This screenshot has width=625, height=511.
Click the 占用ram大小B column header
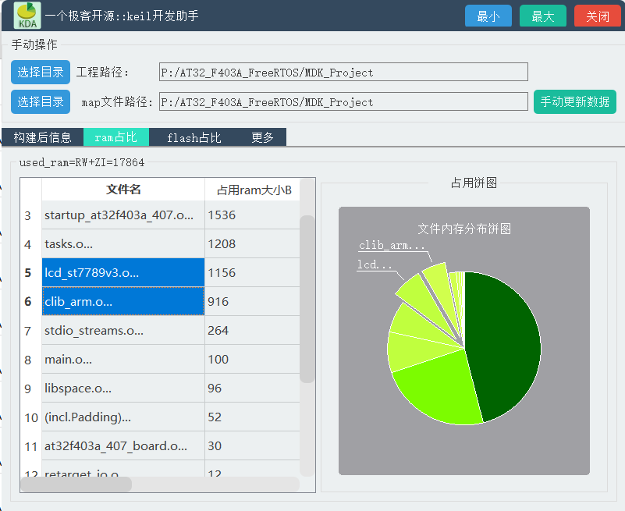(254, 190)
